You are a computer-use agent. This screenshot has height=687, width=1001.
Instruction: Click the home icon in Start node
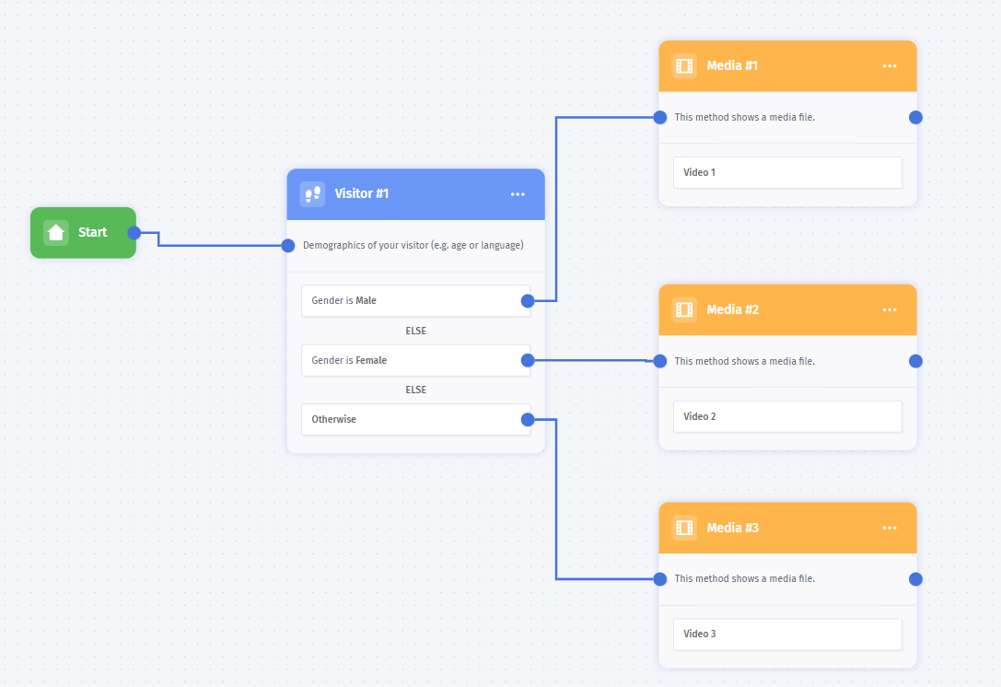pyautogui.click(x=55, y=232)
